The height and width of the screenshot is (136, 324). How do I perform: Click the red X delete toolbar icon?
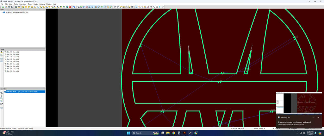pos(70,7)
